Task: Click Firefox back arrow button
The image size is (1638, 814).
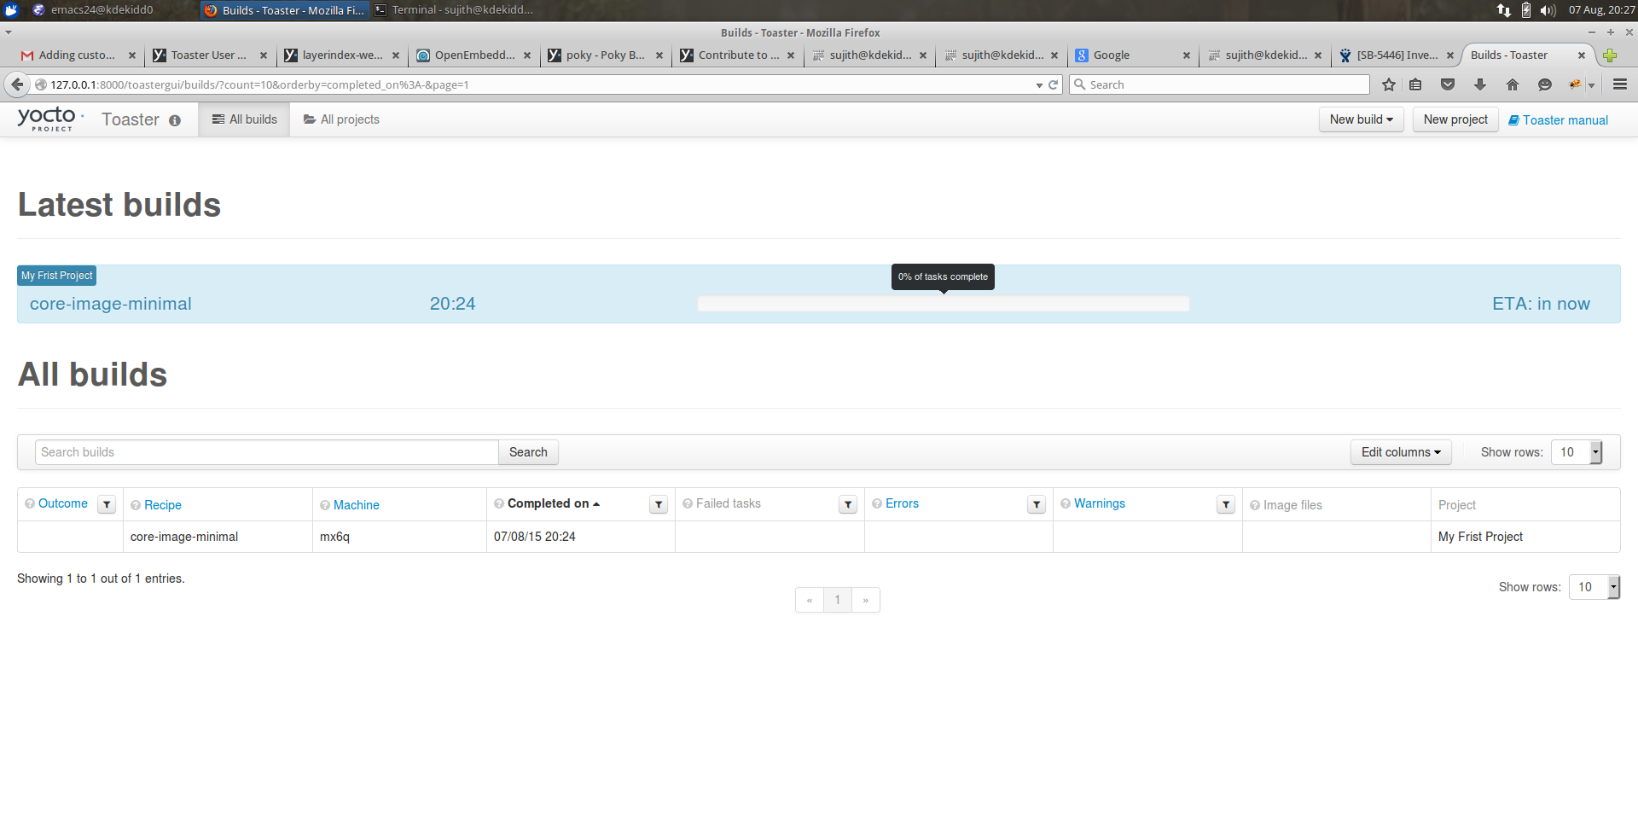Action: tap(17, 84)
